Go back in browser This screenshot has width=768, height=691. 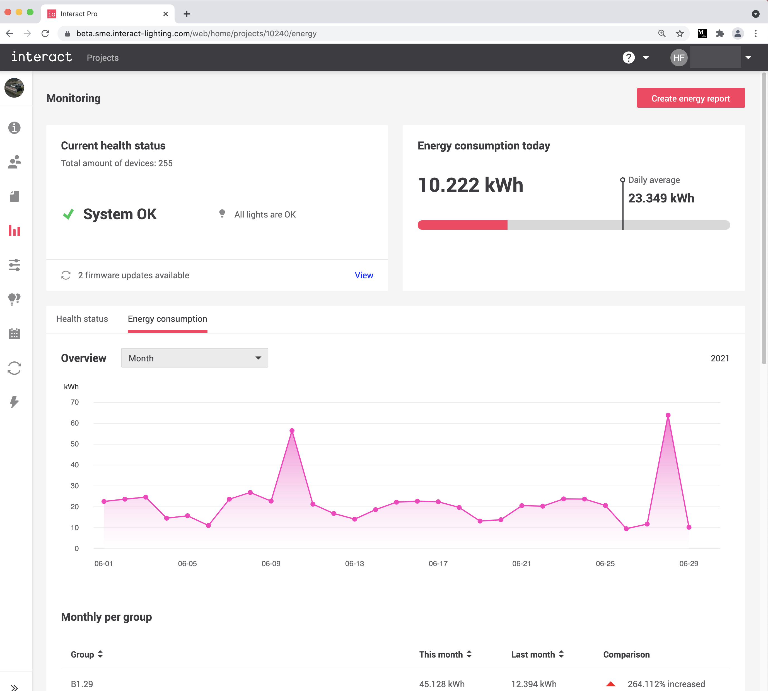click(x=10, y=33)
